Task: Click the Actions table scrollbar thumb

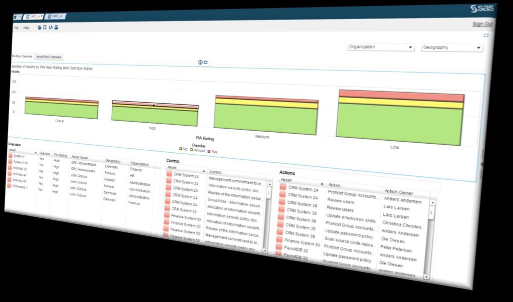Action: click(x=432, y=213)
